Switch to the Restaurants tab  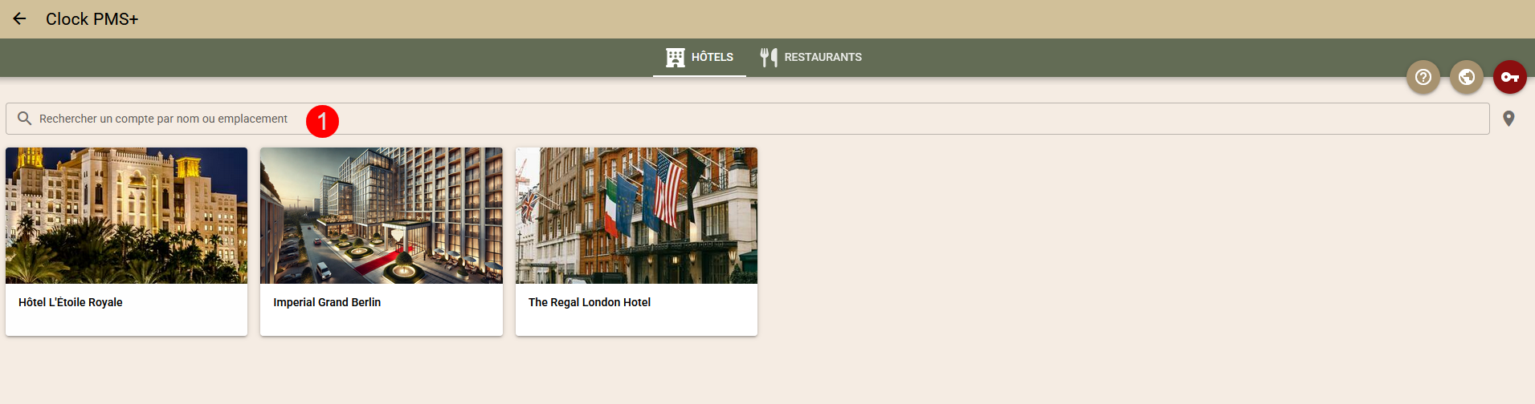[x=810, y=57]
